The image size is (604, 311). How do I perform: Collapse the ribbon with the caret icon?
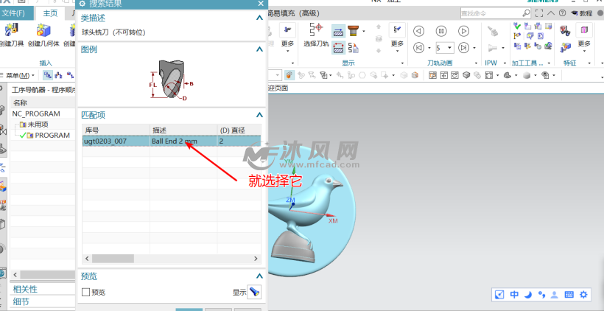pyautogui.click(x=551, y=13)
